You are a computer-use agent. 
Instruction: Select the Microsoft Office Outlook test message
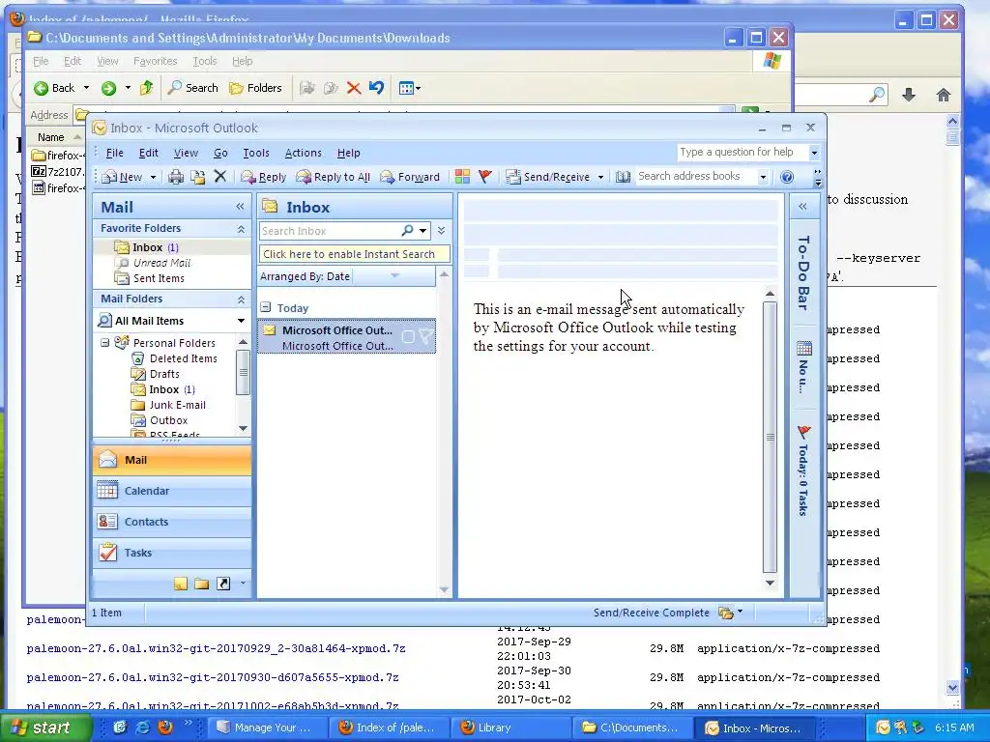(347, 337)
